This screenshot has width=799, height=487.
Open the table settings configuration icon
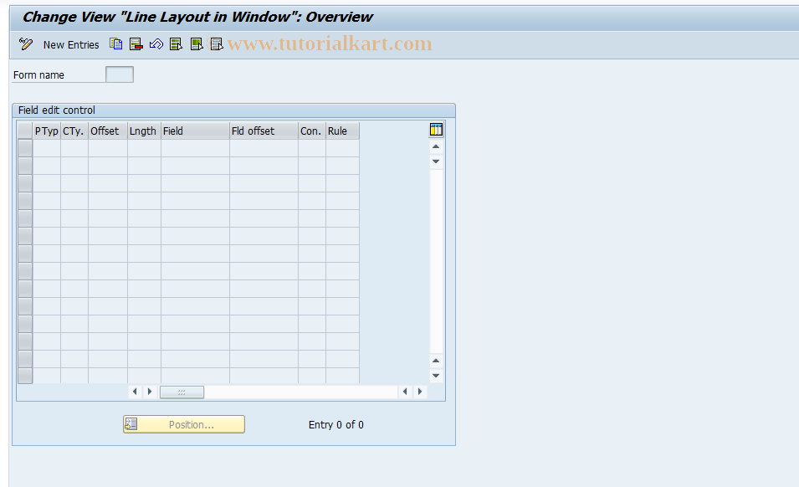(436, 130)
